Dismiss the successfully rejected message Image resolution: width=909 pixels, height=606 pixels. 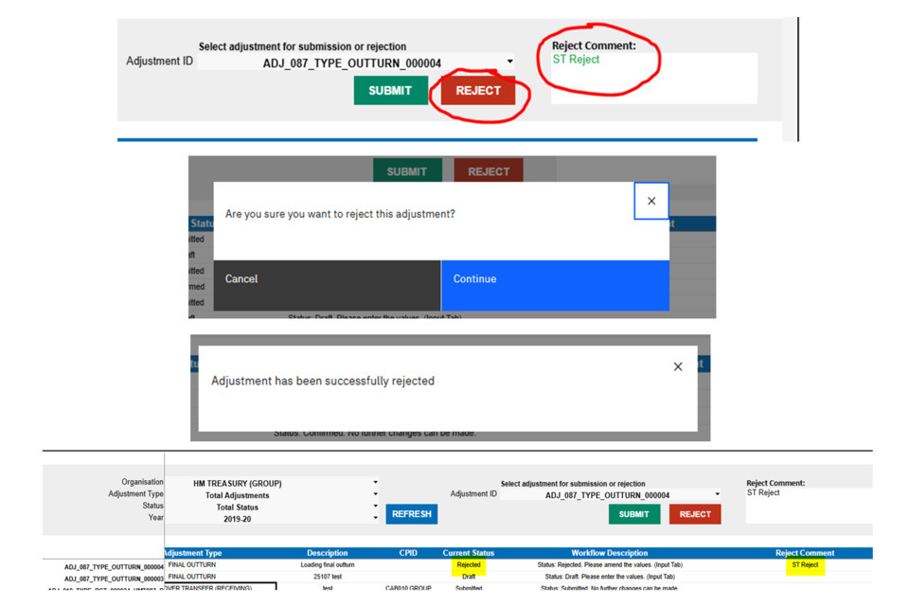(677, 366)
